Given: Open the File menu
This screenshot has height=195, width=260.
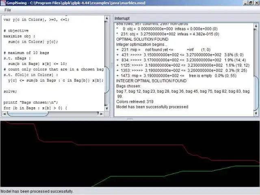Looking at the screenshot, I should click(8, 10).
